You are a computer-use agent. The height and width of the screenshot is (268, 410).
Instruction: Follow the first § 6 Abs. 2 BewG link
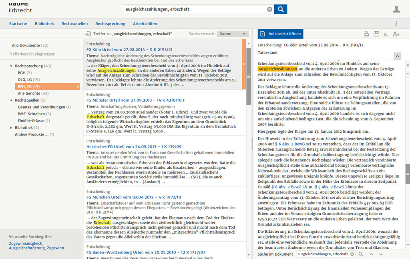(x=290, y=144)
